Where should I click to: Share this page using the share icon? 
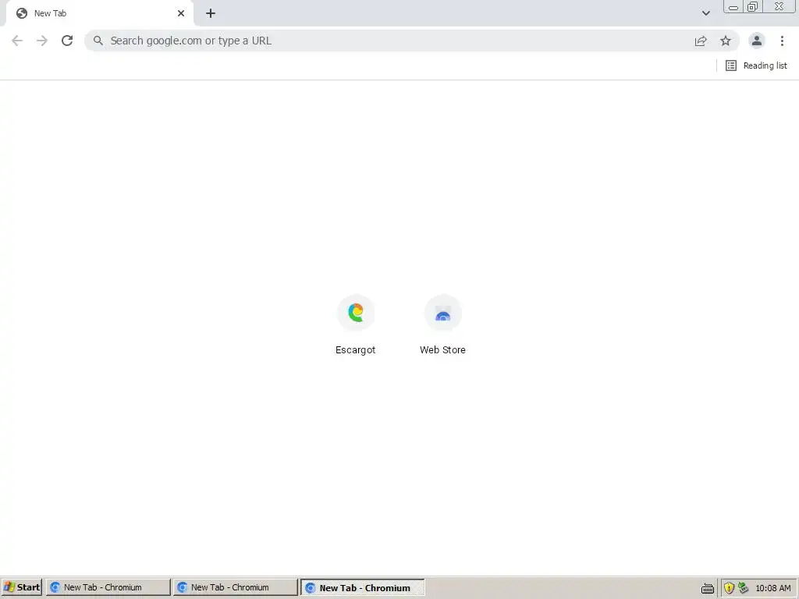pos(701,41)
